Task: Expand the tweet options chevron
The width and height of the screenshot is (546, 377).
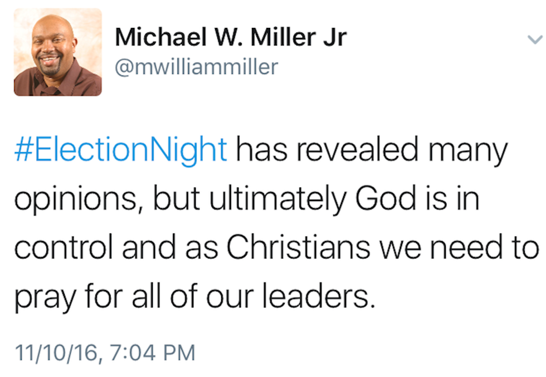Action: [x=534, y=39]
